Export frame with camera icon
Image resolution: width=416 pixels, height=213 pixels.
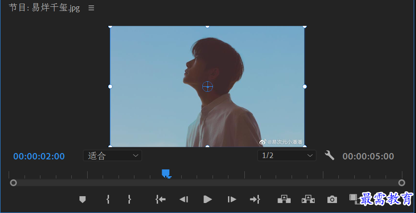point(332,199)
